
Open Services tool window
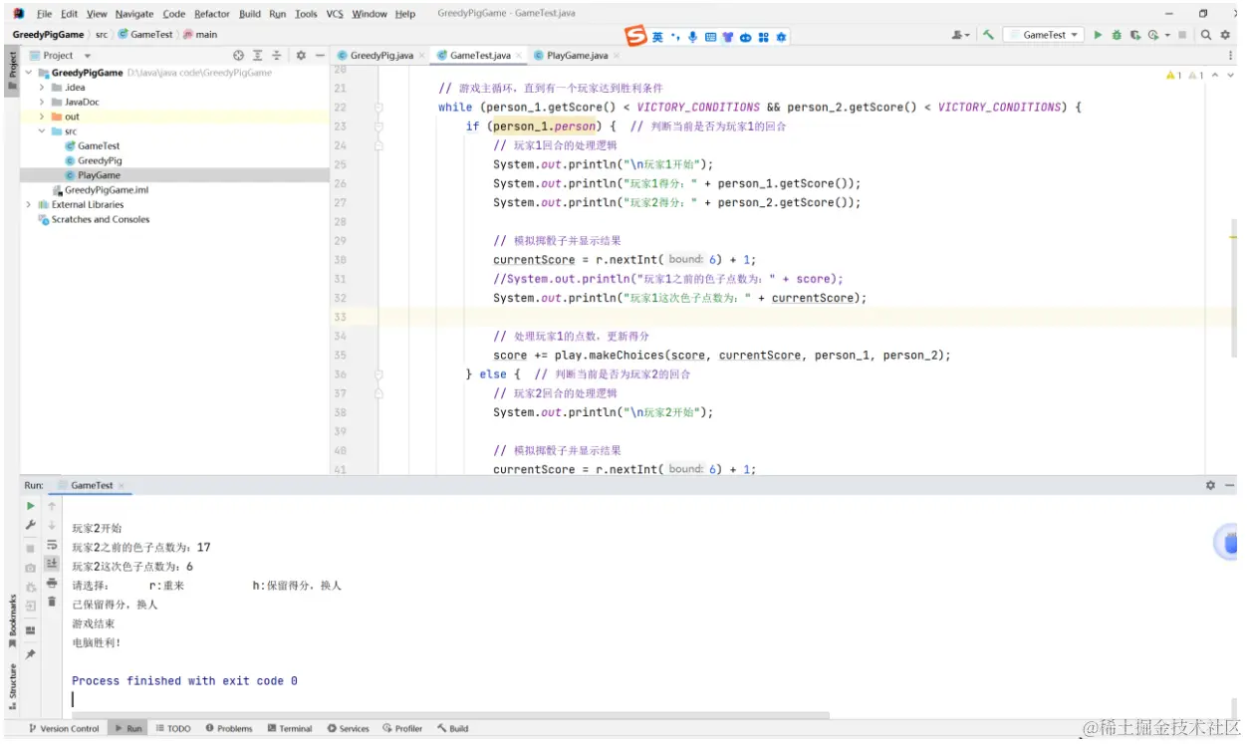pyautogui.click(x=348, y=728)
